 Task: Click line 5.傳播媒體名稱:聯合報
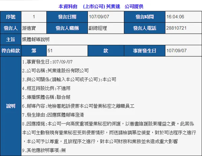(46, 97)
